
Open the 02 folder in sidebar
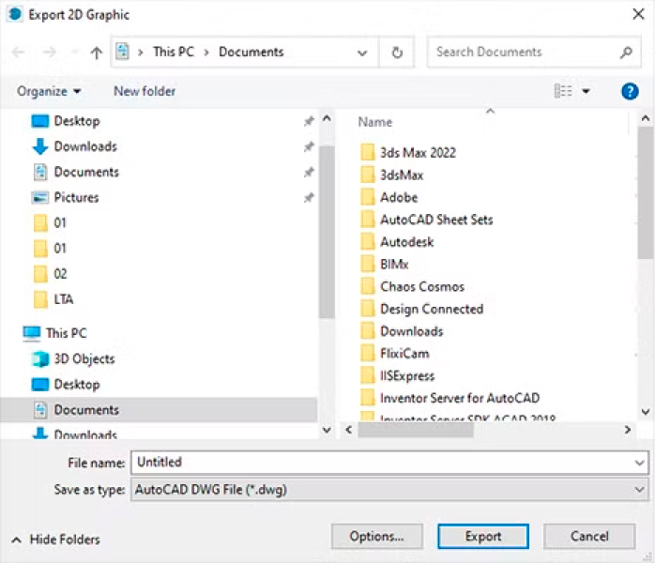point(50,274)
